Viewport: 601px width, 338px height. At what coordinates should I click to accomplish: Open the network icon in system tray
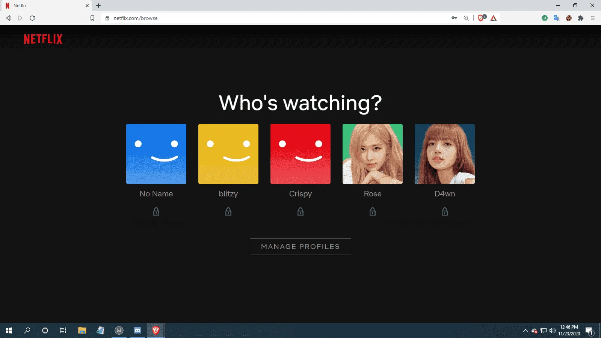click(544, 330)
